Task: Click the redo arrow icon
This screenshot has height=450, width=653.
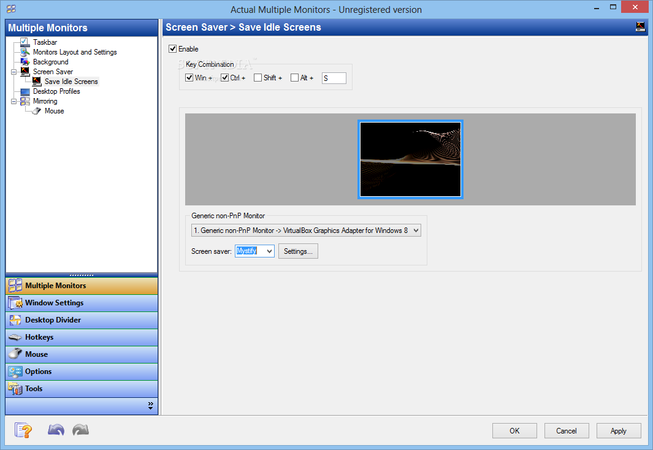Action: 80,430
